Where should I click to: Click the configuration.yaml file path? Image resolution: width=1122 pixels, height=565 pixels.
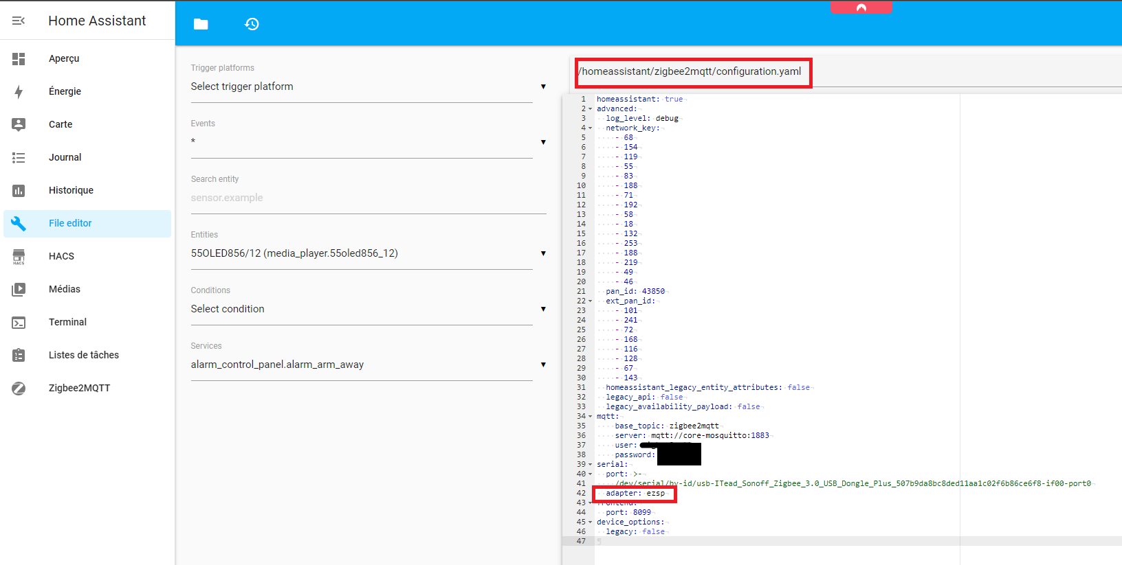click(691, 71)
